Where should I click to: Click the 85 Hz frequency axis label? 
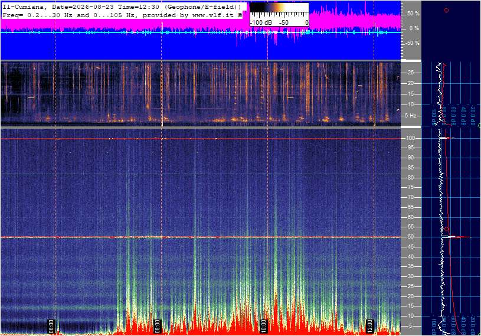(410, 168)
